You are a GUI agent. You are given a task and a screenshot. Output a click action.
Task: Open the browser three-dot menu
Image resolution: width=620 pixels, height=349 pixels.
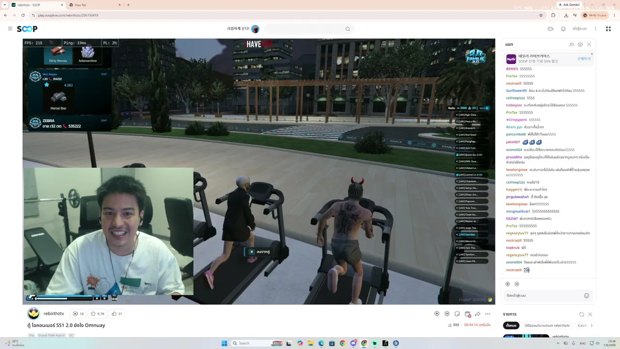(614, 15)
